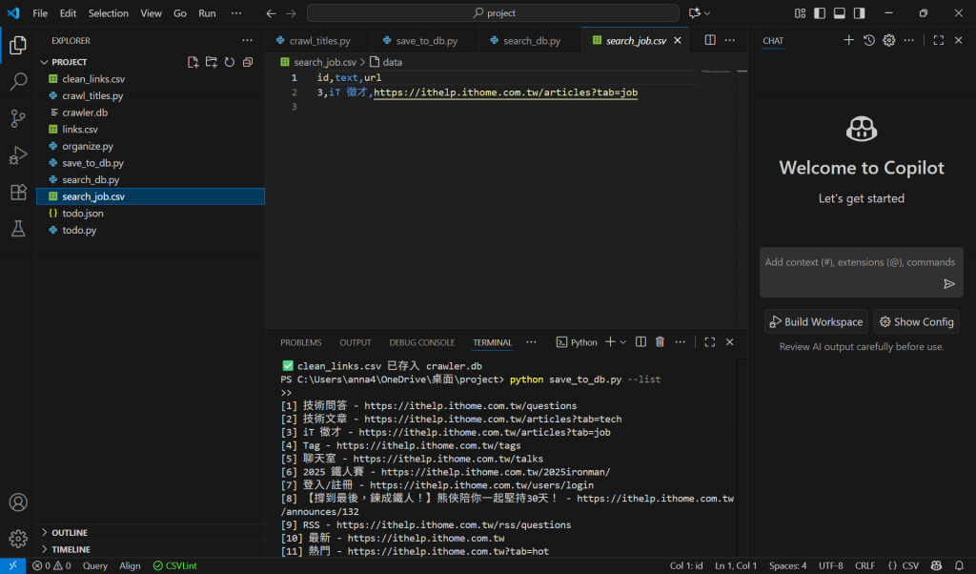Toggle the secondary side bar layout
Image resolution: width=976 pixels, height=574 pixels.
click(x=860, y=13)
